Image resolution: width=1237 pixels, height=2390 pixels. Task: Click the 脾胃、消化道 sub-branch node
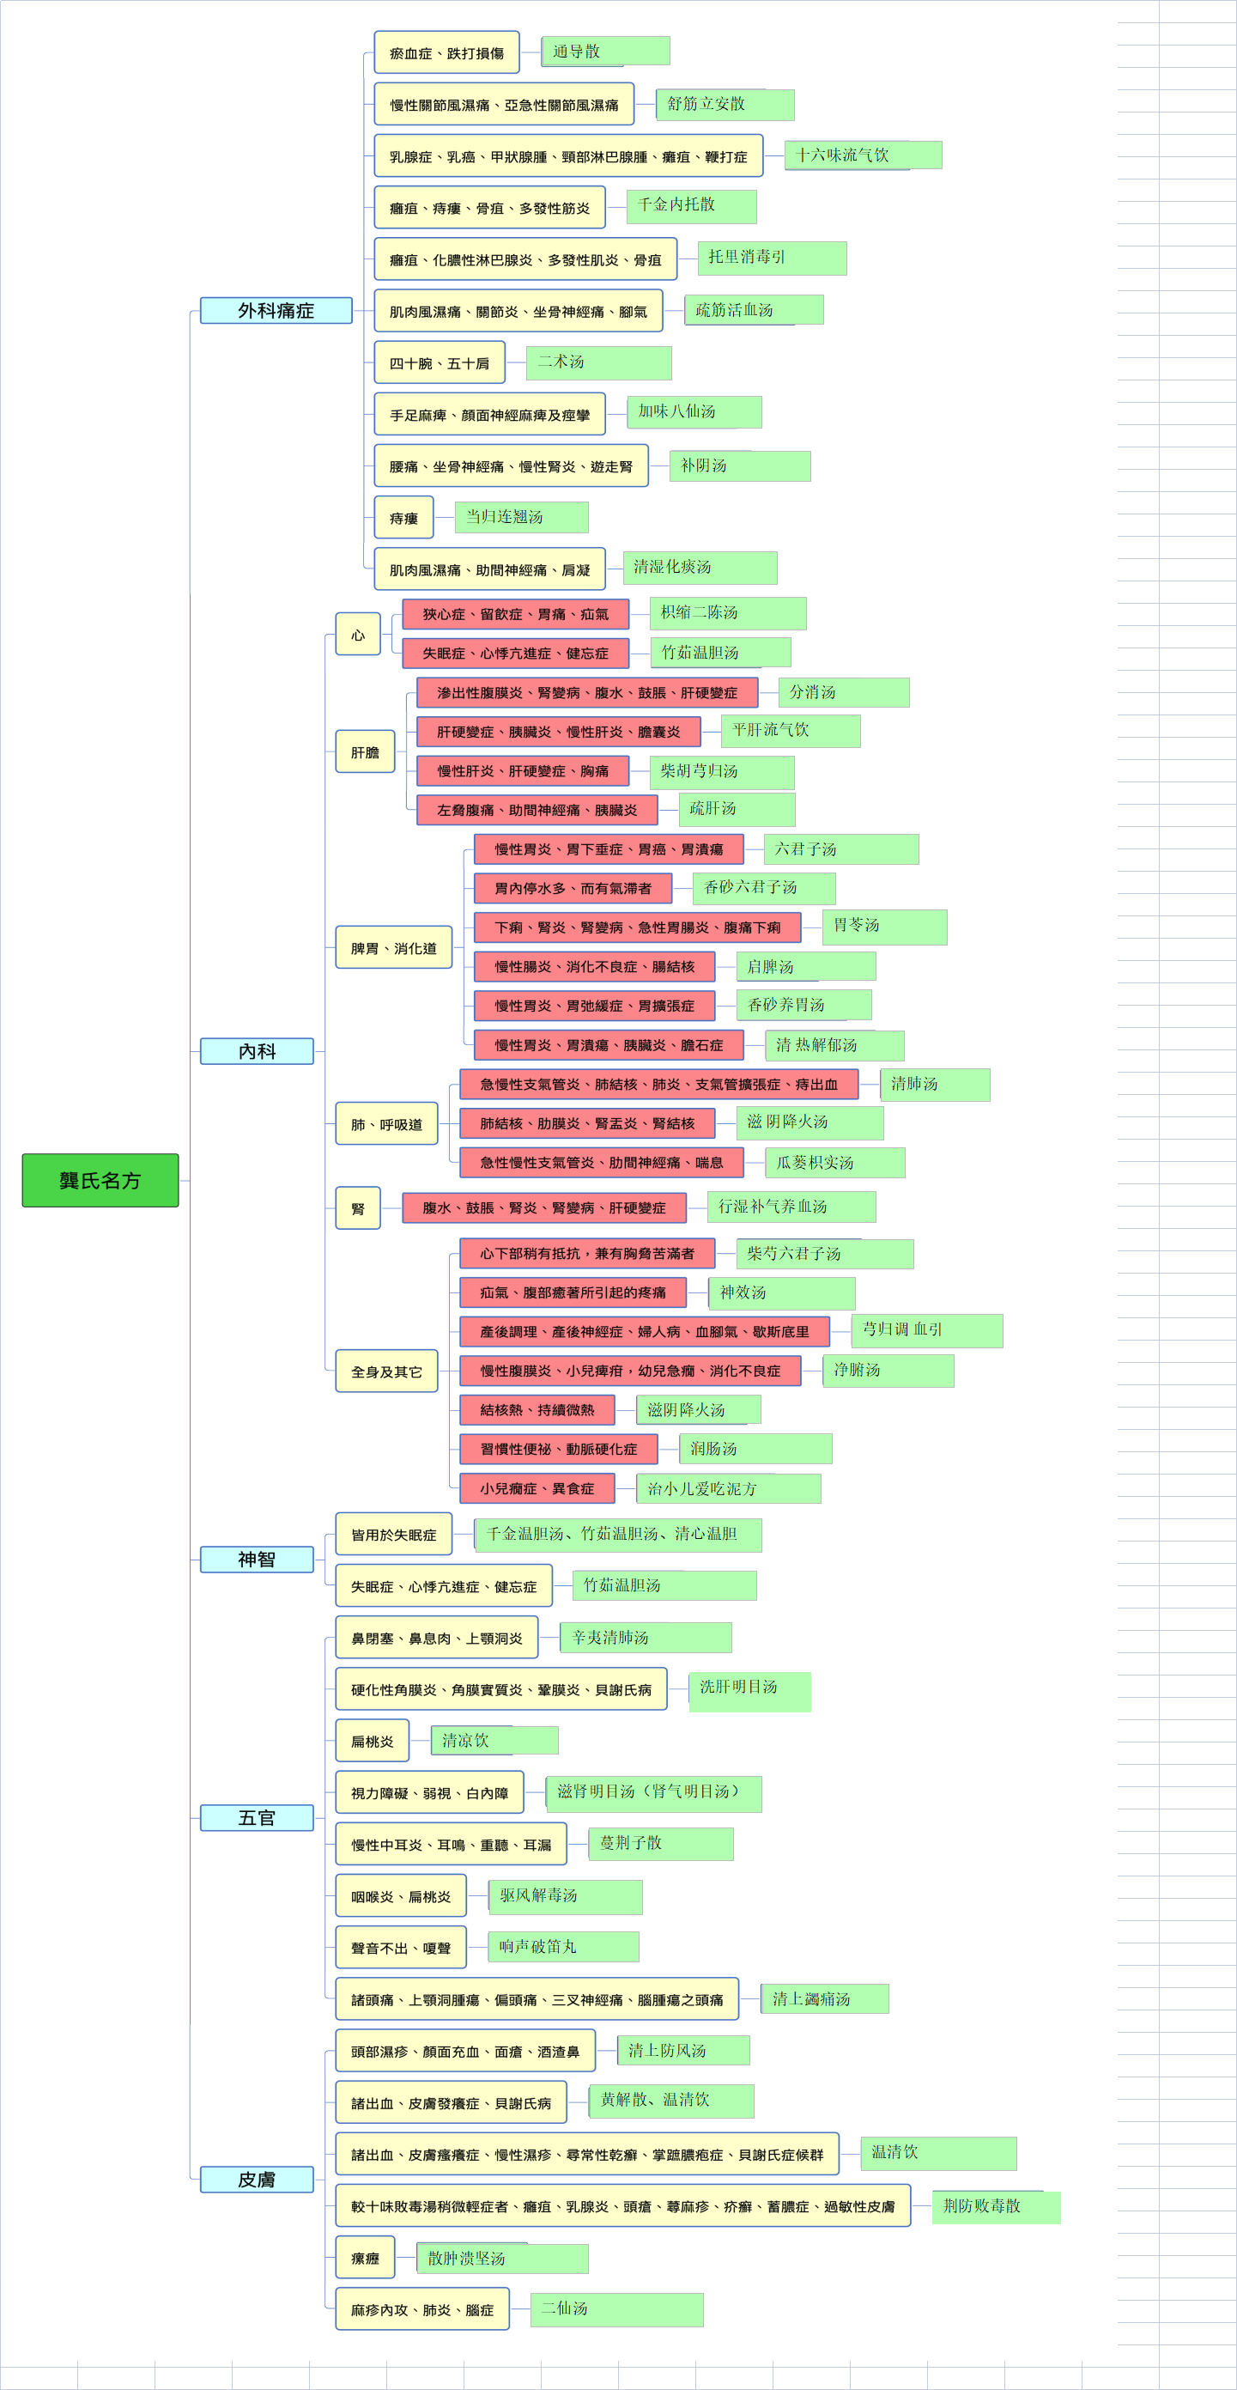click(394, 947)
